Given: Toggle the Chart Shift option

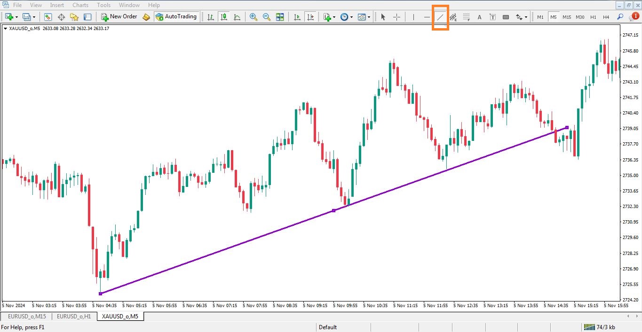Looking at the screenshot, I should (310, 17).
